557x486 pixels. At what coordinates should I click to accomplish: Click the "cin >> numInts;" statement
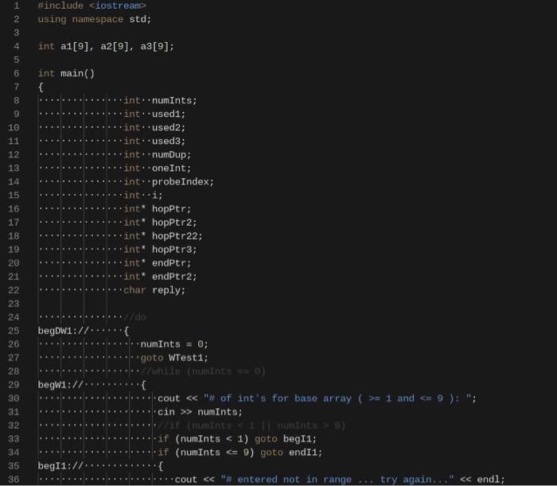(200, 412)
